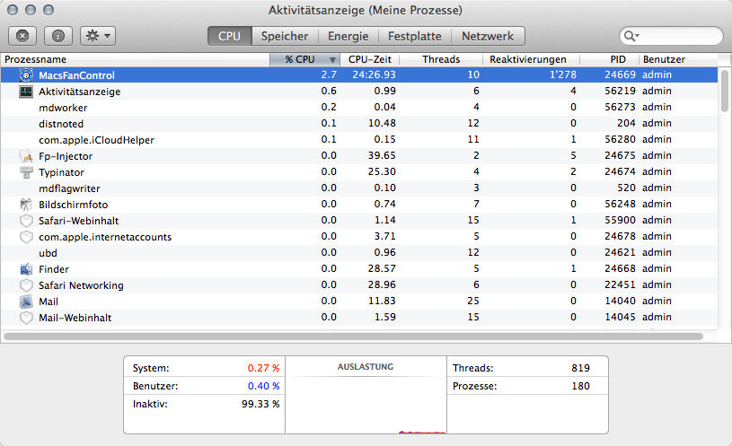
Task: Switch to the Energie tab
Action: (x=348, y=36)
